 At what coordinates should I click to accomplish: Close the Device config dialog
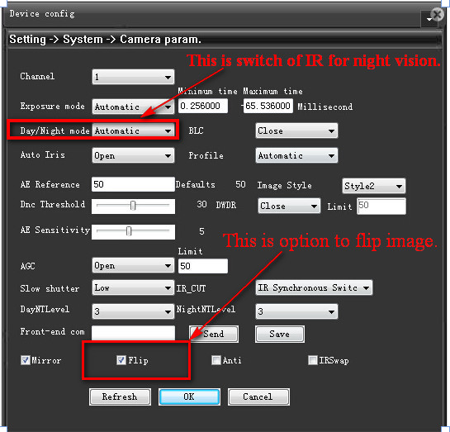[x=438, y=14]
